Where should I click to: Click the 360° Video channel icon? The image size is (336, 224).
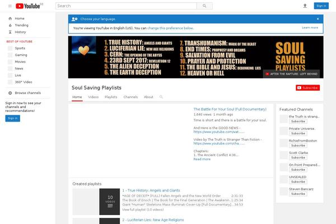pos(10,82)
